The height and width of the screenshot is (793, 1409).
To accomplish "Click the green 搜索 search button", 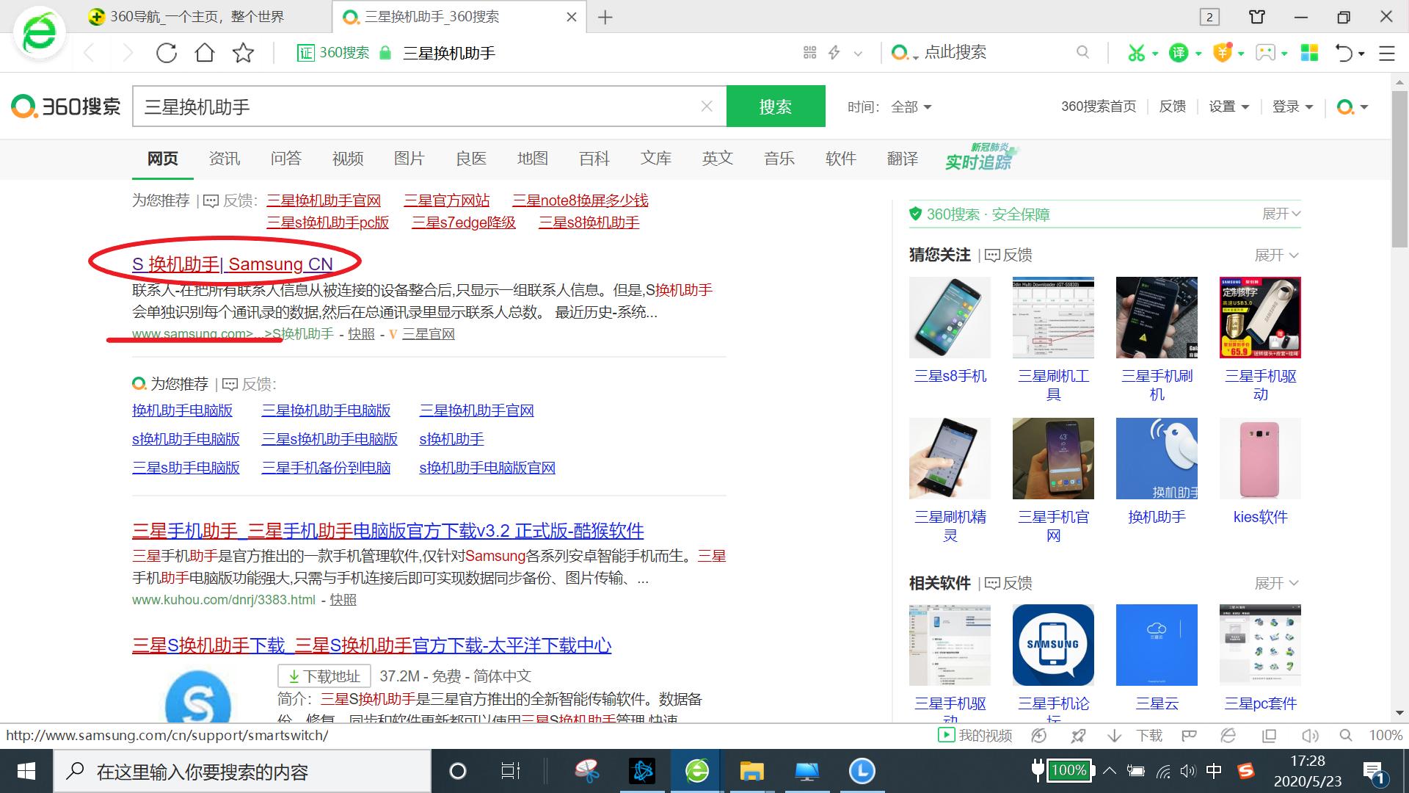I will 775,106.
